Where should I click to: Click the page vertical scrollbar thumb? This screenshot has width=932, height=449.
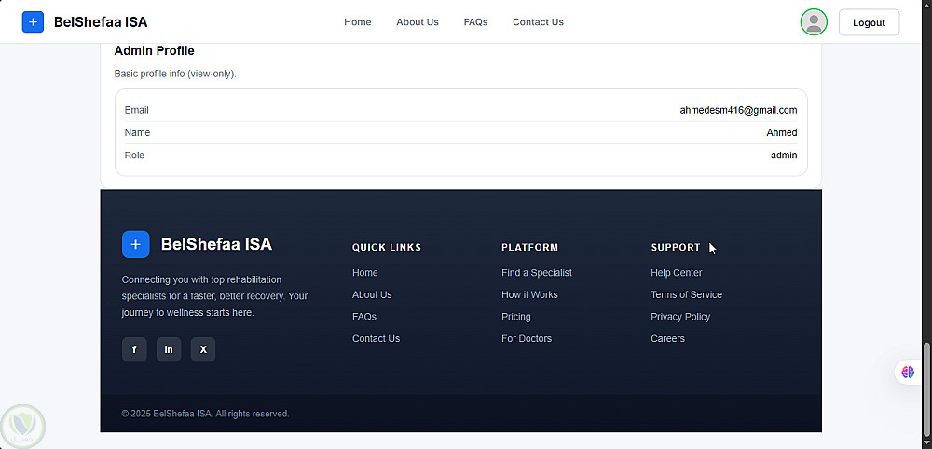click(926, 391)
